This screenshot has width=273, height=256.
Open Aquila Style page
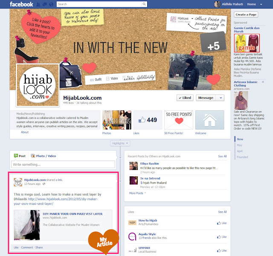pyautogui.click(x=147, y=234)
